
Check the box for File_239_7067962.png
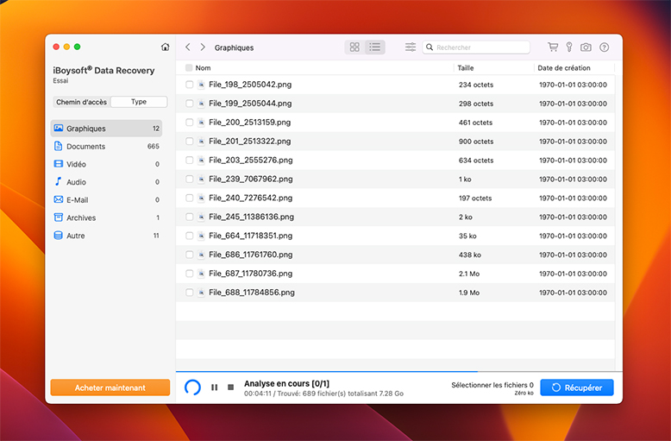tap(189, 179)
